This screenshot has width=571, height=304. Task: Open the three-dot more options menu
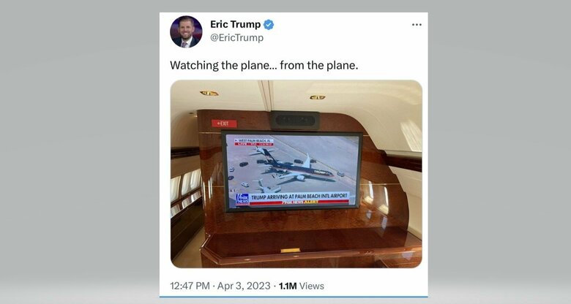pyautogui.click(x=417, y=24)
